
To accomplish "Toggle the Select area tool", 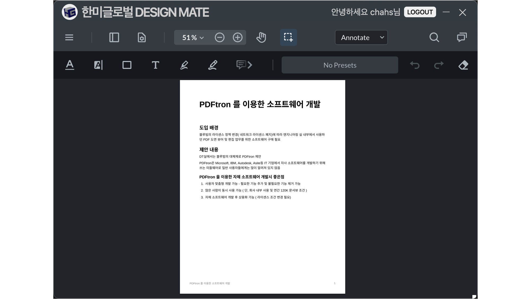I will click(288, 37).
